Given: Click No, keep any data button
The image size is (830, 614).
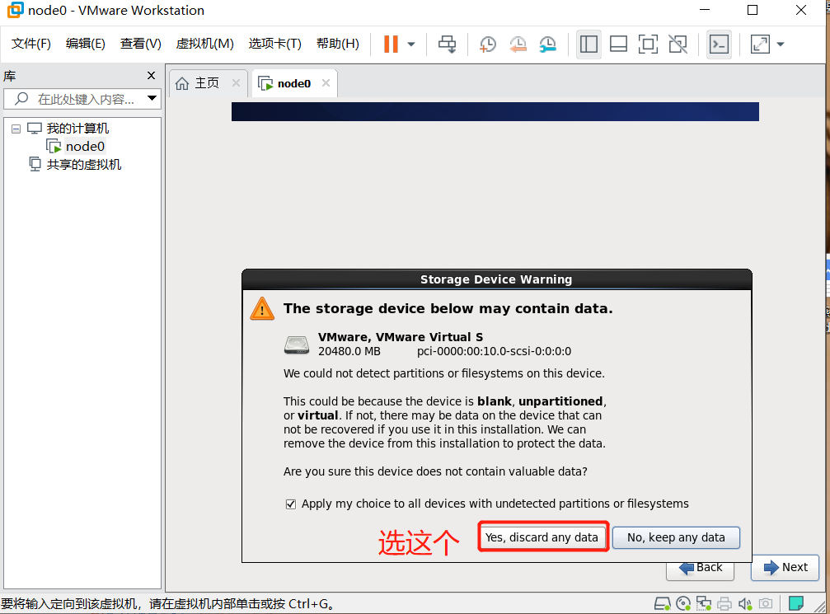Looking at the screenshot, I should coord(676,537).
